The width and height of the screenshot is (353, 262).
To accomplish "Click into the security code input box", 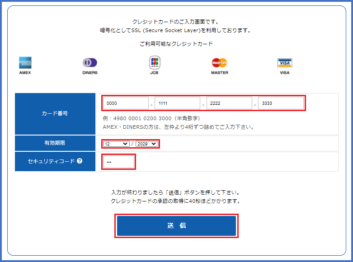I will pyautogui.click(x=119, y=162).
